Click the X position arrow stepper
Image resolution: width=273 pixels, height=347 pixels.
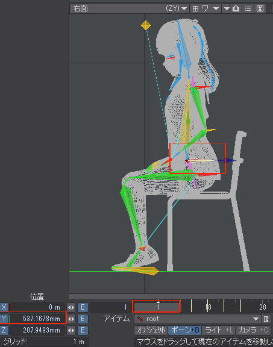pos(71,307)
